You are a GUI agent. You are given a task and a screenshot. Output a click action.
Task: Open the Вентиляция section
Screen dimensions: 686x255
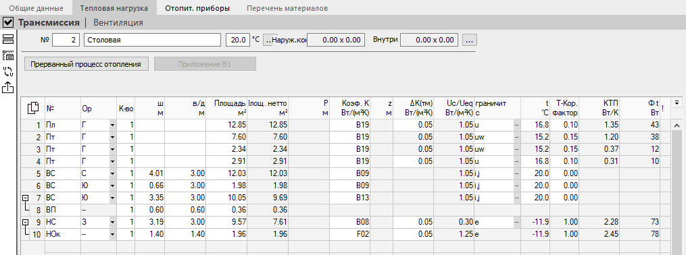click(118, 23)
